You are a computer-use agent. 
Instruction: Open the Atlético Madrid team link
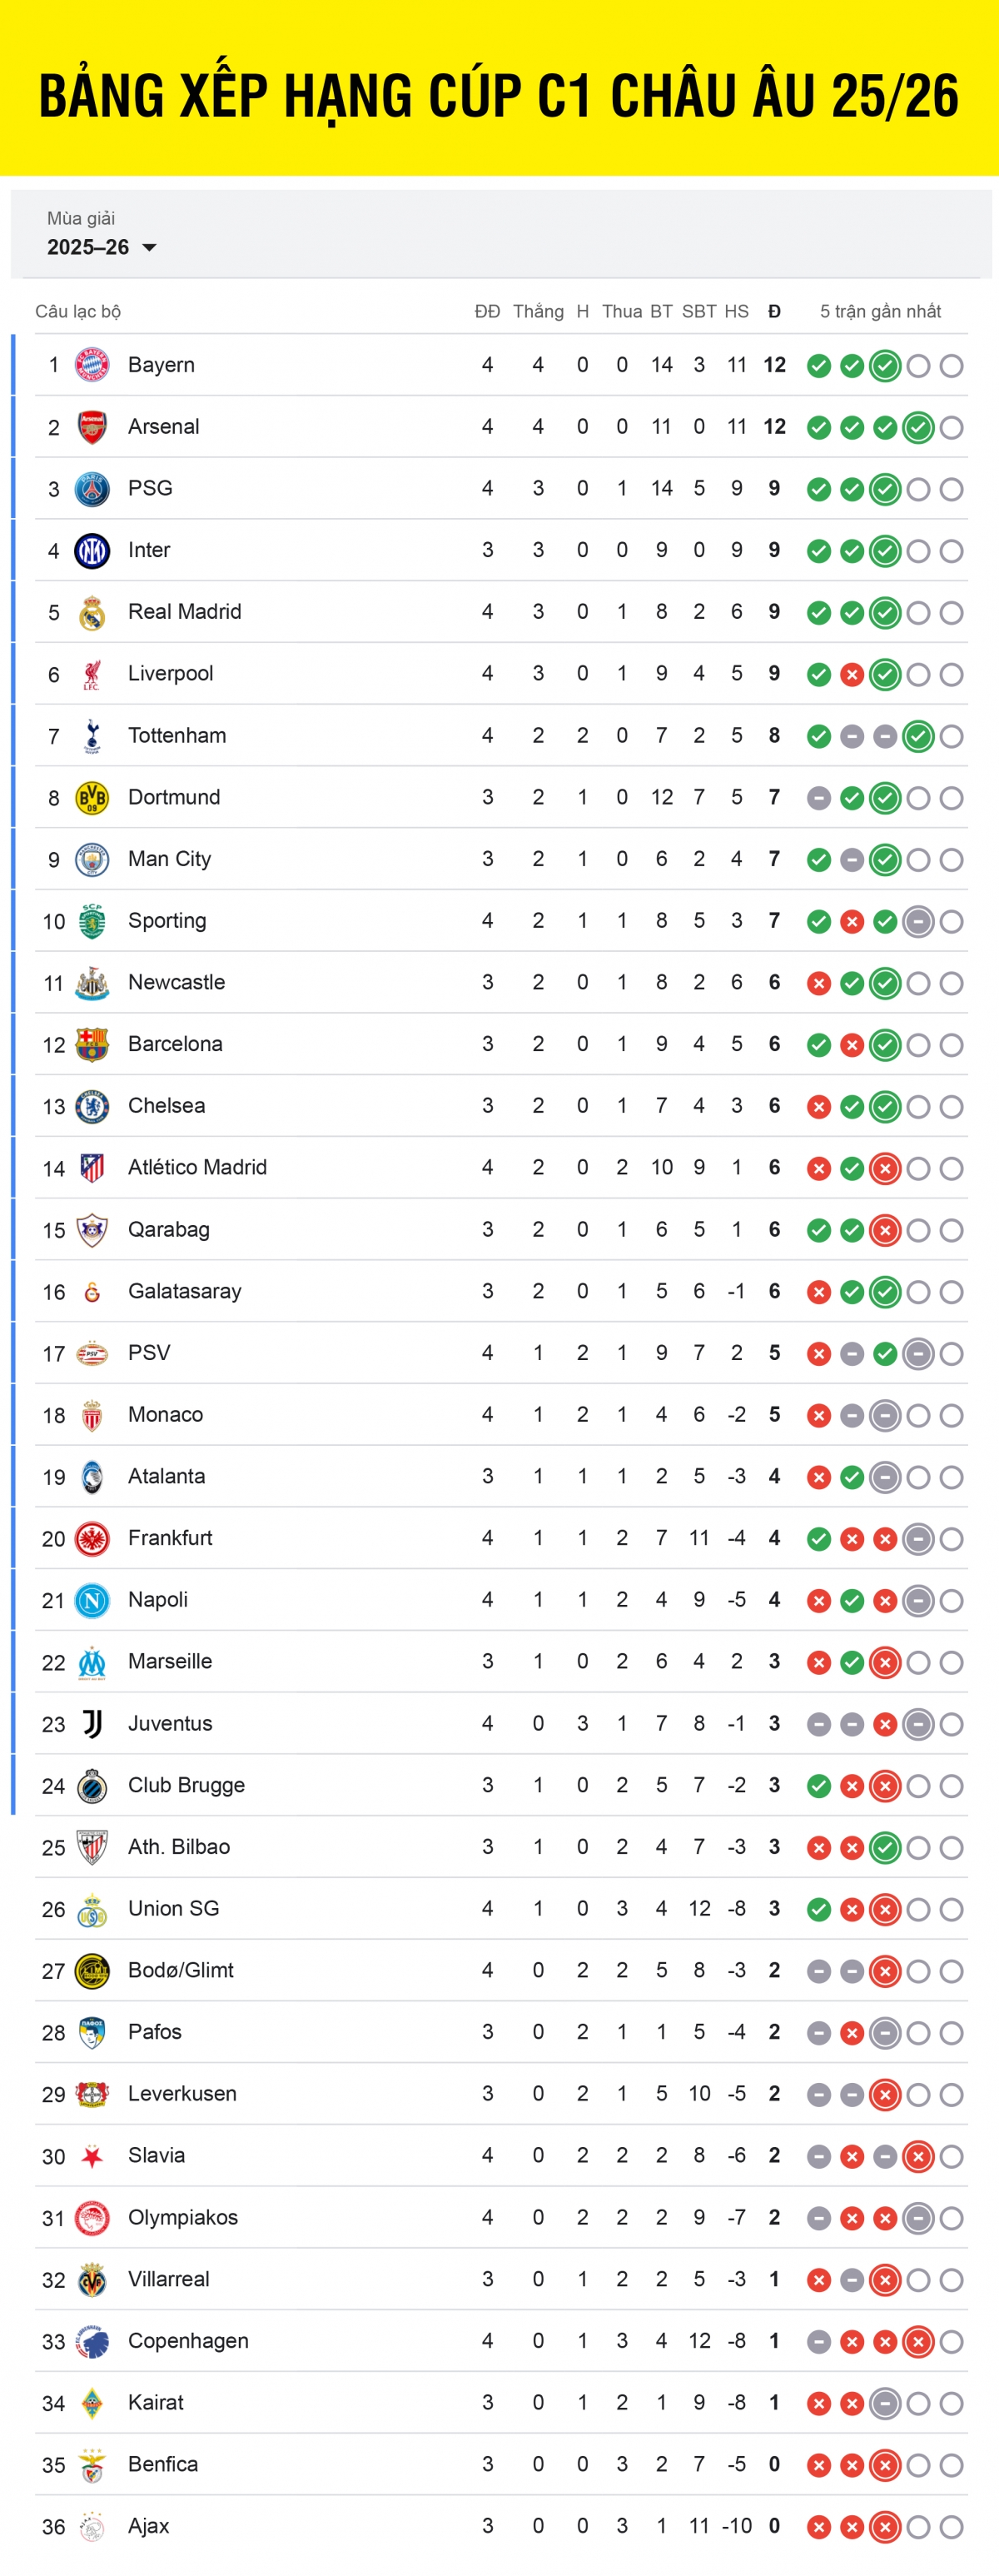[197, 1168]
